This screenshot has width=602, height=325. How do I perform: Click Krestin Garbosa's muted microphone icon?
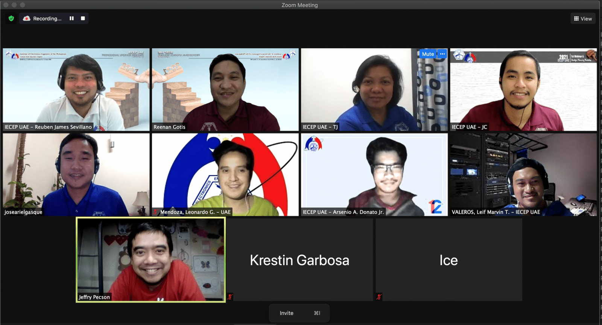tap(230, 297)
